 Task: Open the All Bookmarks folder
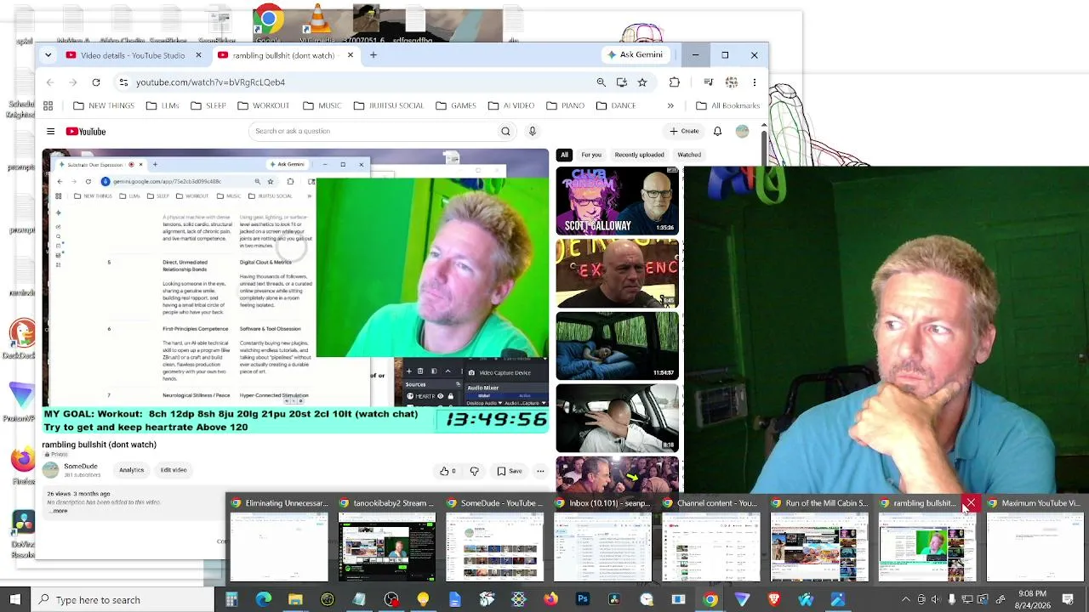(728, 105)
